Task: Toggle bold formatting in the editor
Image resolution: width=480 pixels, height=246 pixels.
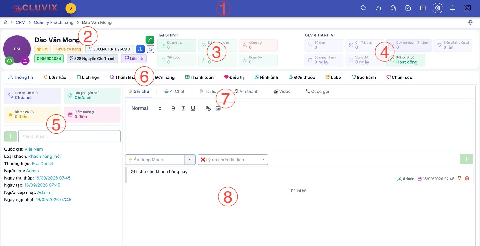Action: pos(173,108)
